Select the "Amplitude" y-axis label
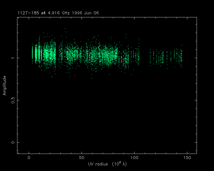This screenshot has height=171, width=214. pyautogui.click(x=4, y=85)
